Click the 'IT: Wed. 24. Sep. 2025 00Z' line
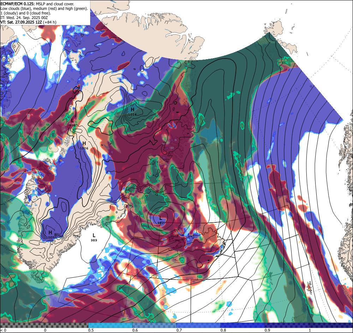This screenshot has width=353, height=333. tap(24, 18)
